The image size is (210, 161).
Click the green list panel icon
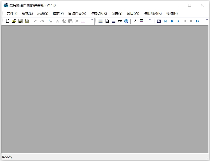(141, 21)
